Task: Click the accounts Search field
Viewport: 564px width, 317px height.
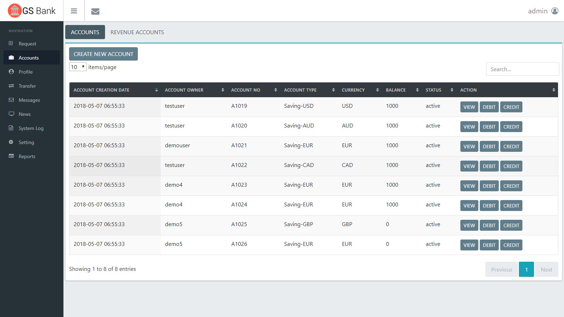Action: pos(522,69)
